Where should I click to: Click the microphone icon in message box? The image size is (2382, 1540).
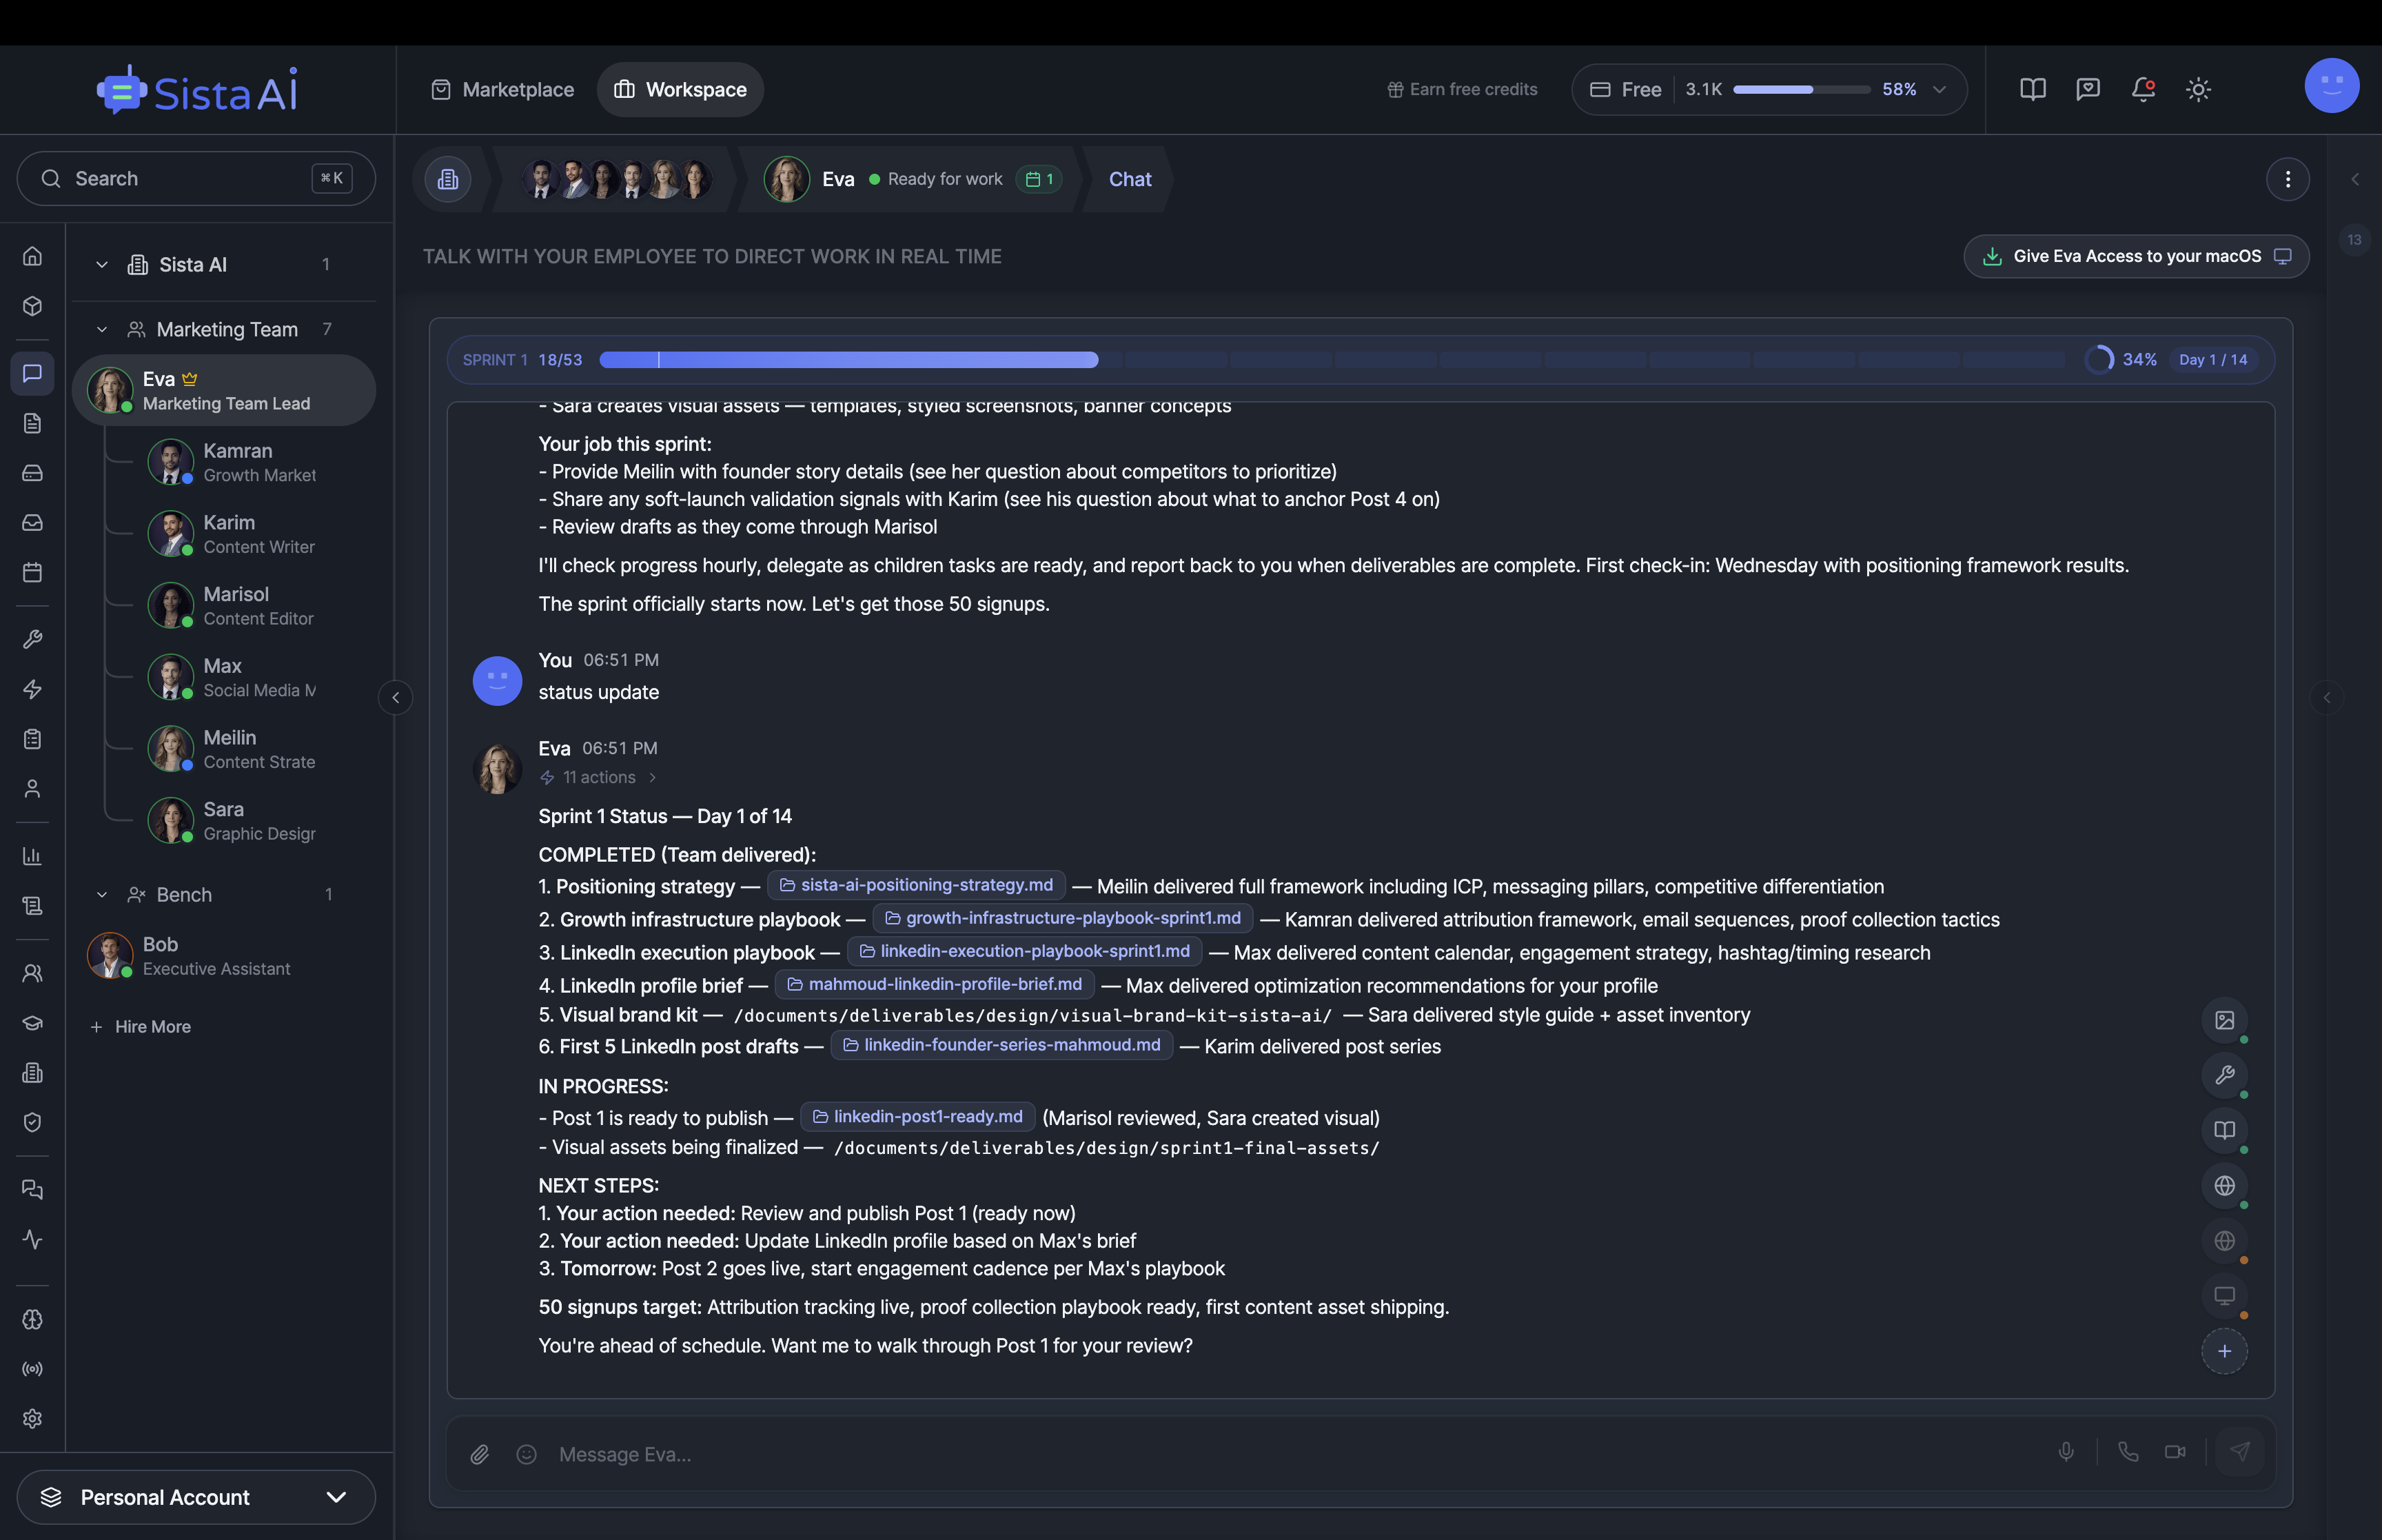[x=2066, y=1452]
